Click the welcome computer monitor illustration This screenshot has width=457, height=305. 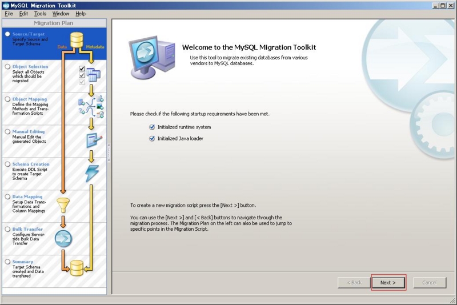click(152, 57)
